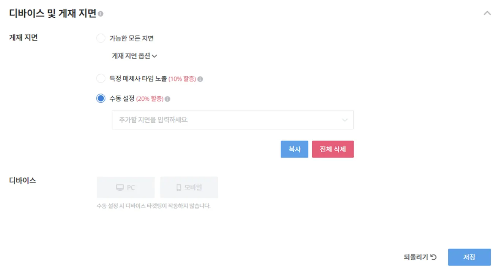Click the monitor icon on PC button
Screen dimensions: 498x270
coord(120,187)
